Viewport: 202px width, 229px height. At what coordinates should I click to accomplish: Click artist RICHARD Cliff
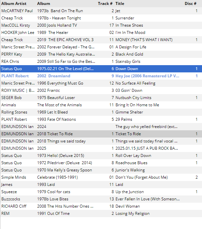point(14,206)
